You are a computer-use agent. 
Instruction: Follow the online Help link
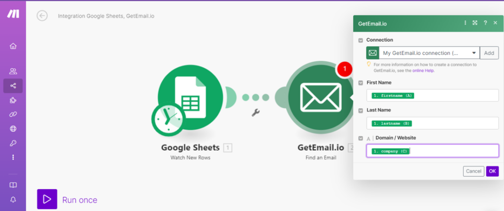pos(423,70)
